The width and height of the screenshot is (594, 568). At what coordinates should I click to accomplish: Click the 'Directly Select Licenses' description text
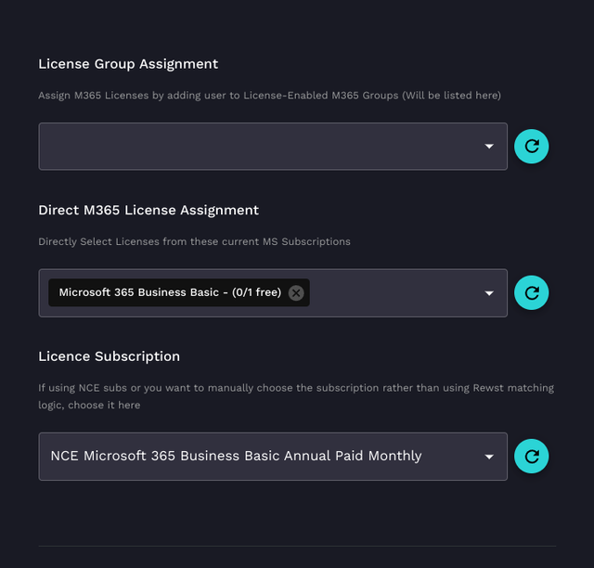pyautogui.click(x=194, y=241)
